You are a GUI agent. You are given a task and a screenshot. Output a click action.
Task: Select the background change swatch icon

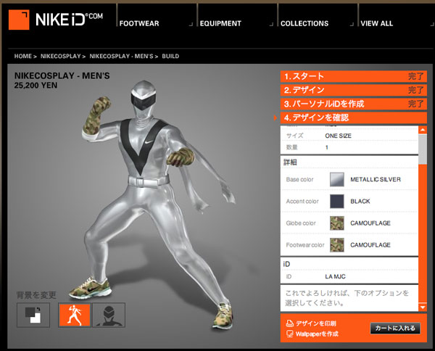[x=33, y=315]
